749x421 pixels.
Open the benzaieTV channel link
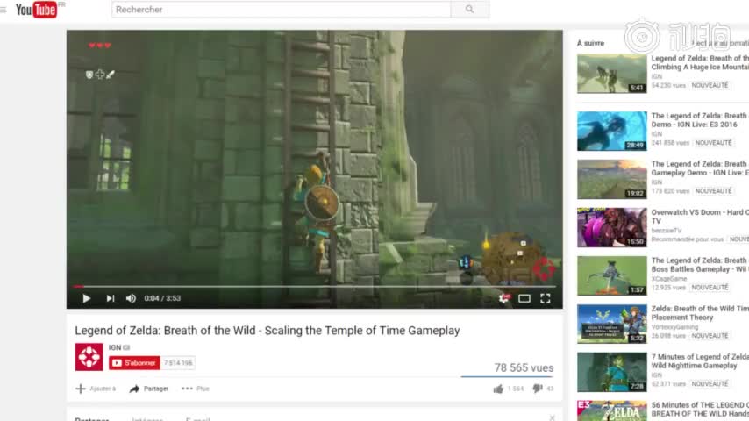coord(667,231)
